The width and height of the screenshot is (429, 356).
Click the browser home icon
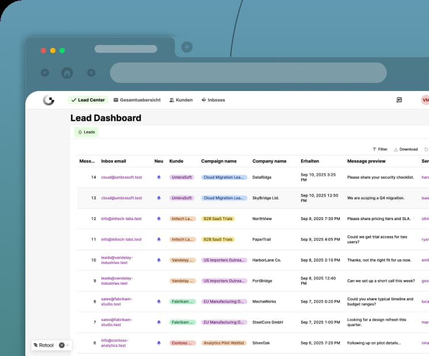tap(67, 73)
